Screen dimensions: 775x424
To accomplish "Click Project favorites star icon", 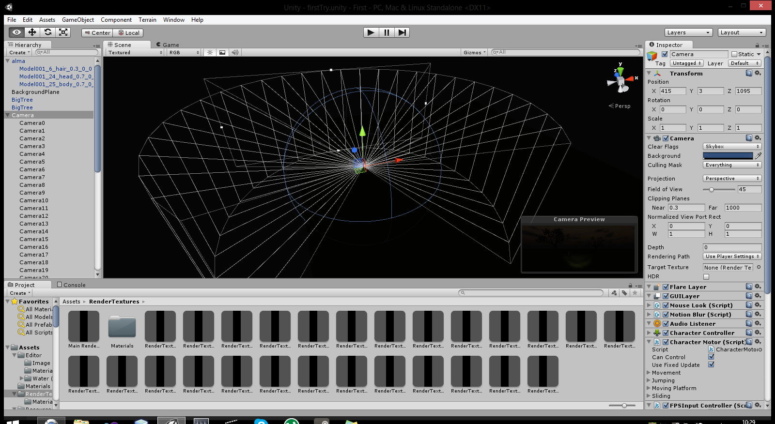I will (x=635, y=293).
